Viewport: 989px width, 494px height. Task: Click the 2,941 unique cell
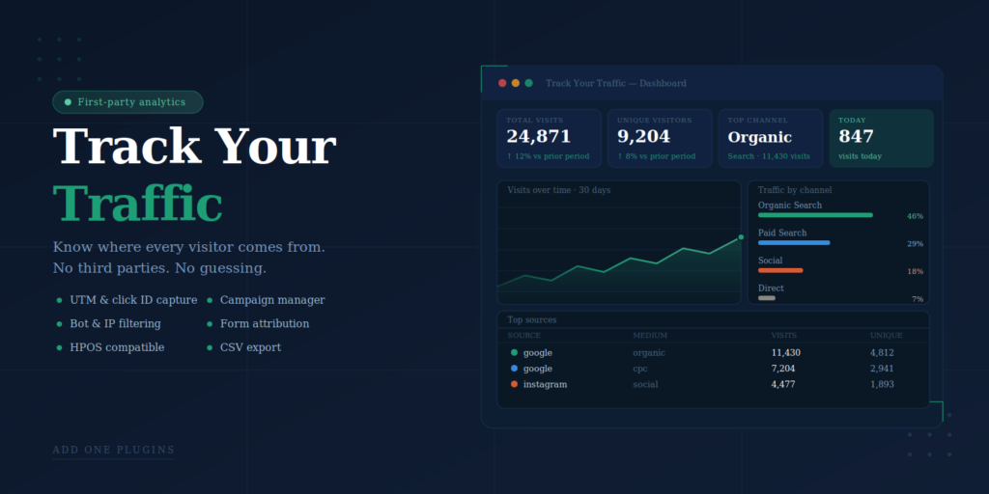[x=883, y=369]
